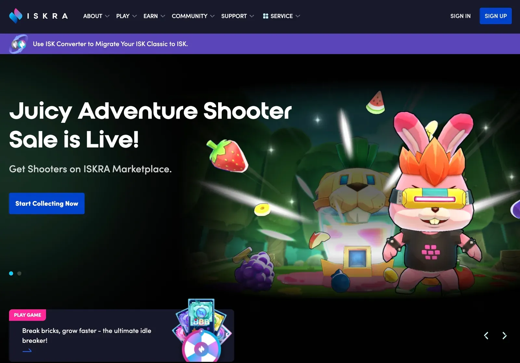520x363 pixels.
Task: Click the SIGN UP button
Action: (x=496, y=16)
